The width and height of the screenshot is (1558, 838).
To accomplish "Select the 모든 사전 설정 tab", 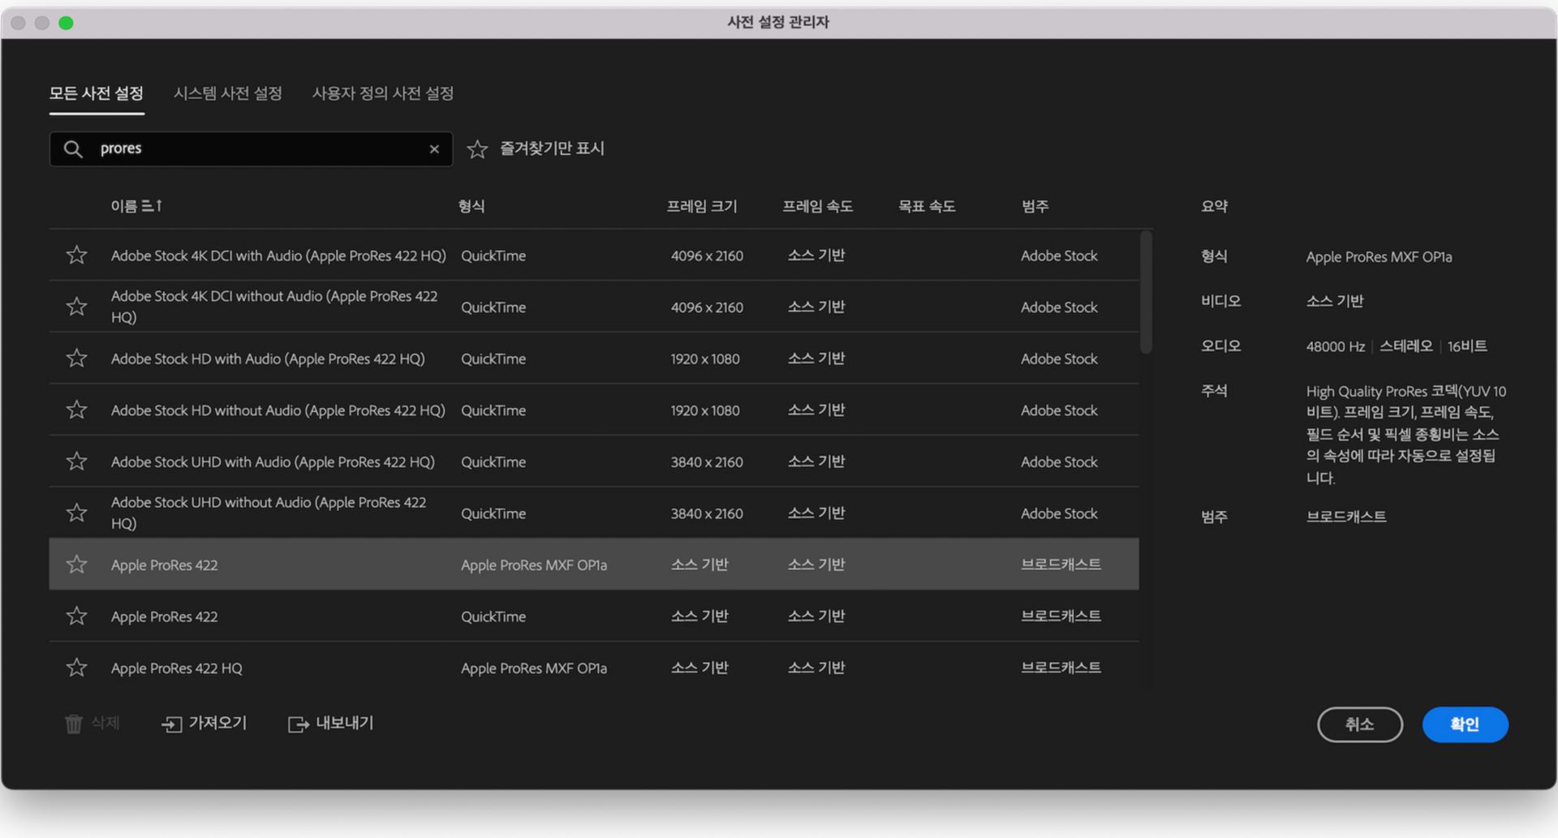I will (97, 93).
